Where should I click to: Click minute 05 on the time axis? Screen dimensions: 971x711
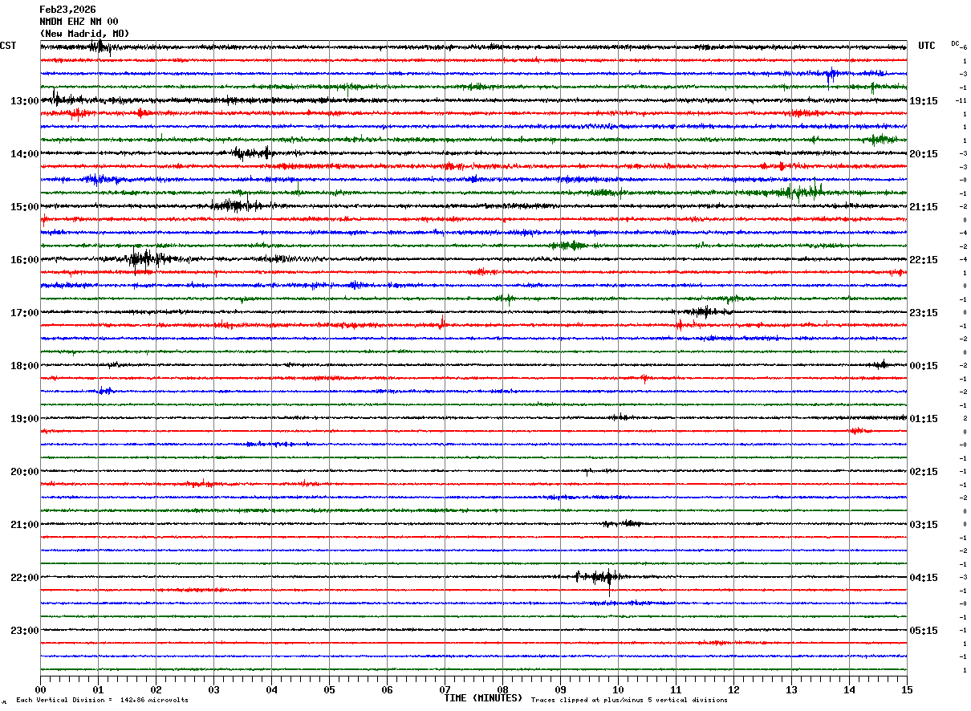(x=329, y=689)
